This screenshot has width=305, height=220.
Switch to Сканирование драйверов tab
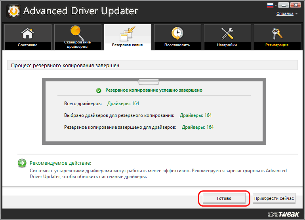(x=78, y=37)
